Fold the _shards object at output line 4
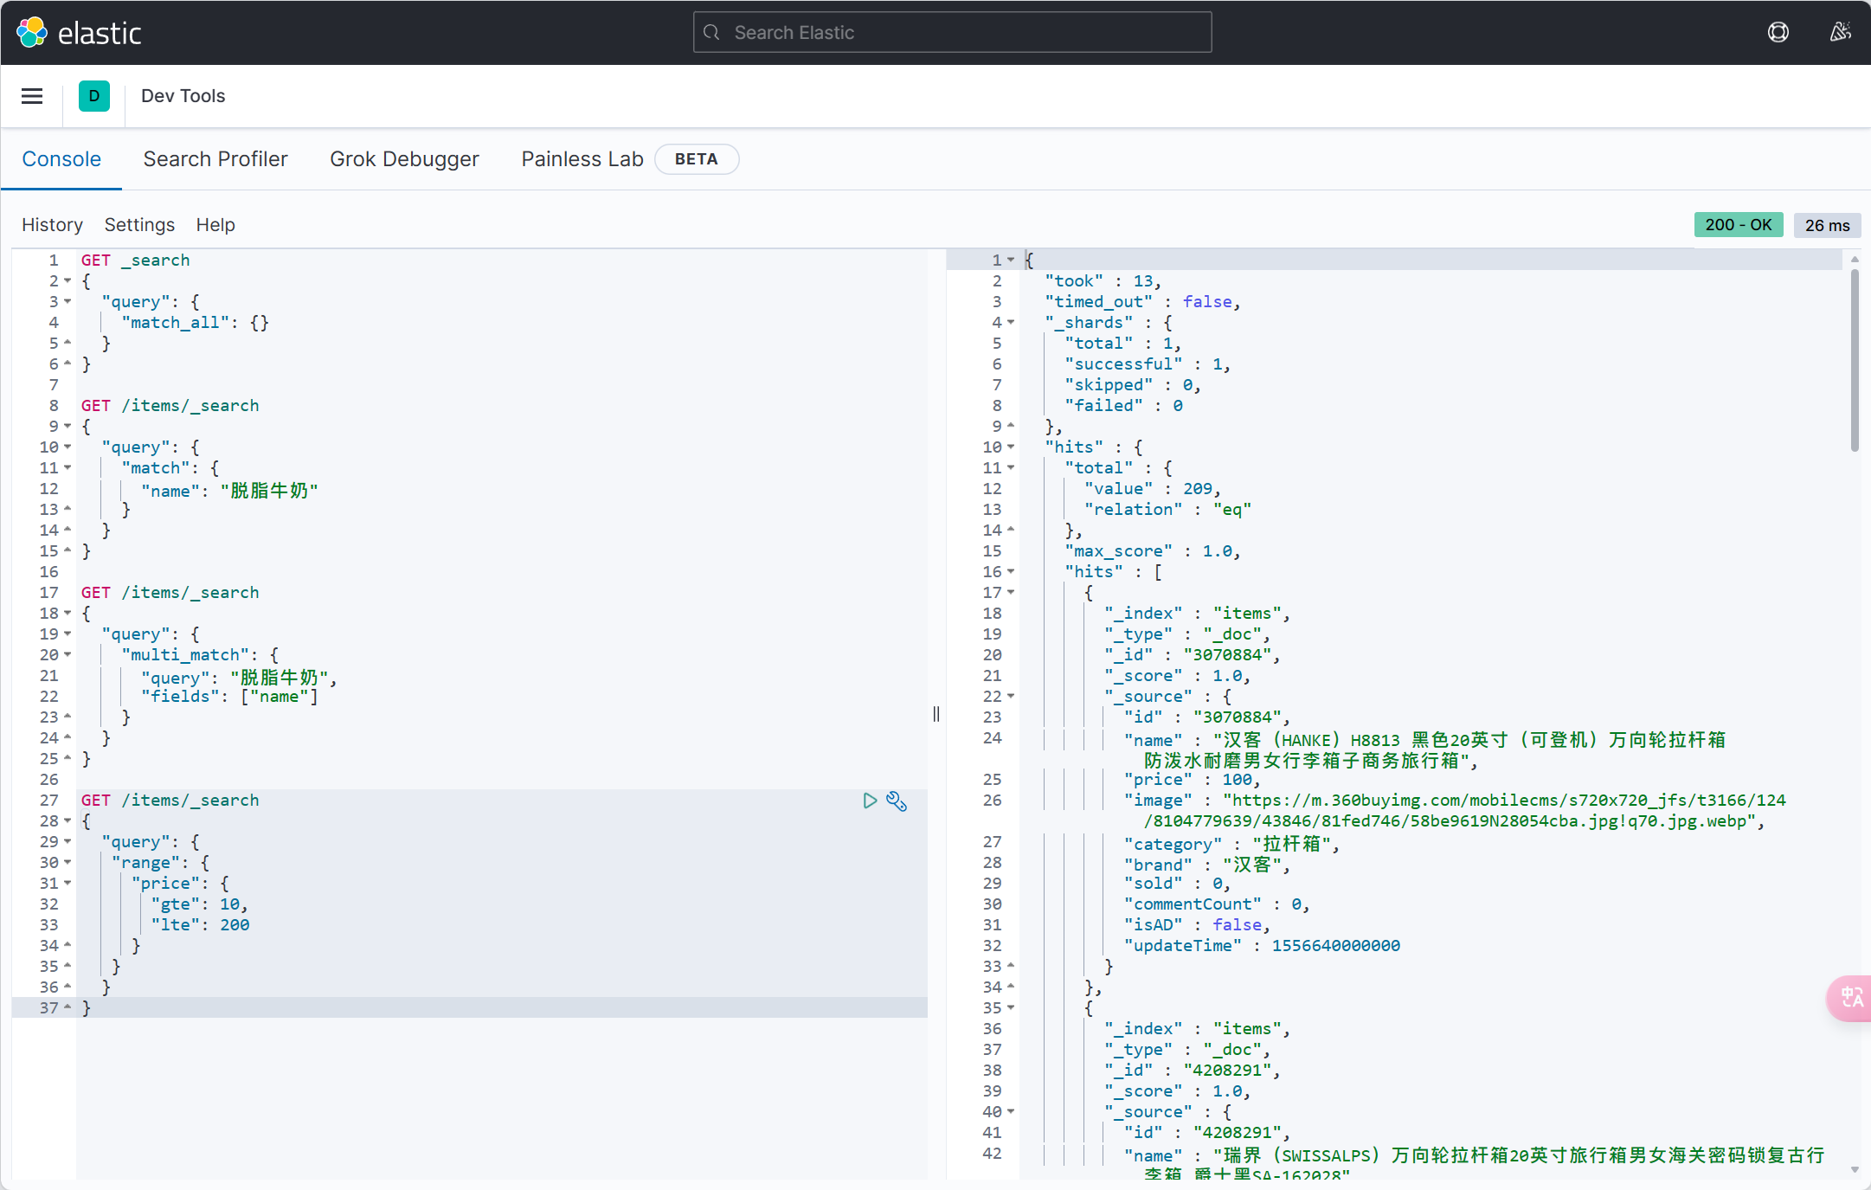 (1010, 322)
